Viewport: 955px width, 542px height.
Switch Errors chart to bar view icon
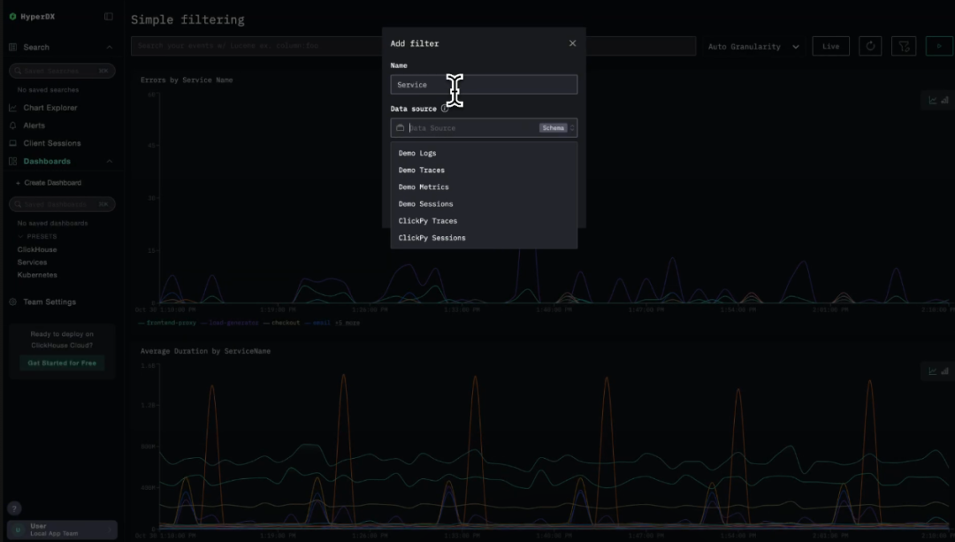coord(944,101)
